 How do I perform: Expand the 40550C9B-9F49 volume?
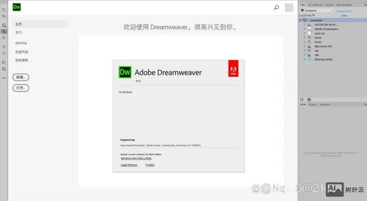304,25
